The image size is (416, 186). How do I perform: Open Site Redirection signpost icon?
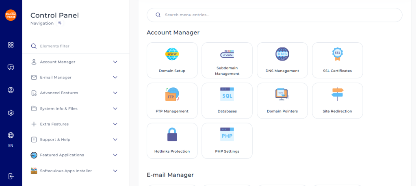pyautogui.click(x=337, y=94)
